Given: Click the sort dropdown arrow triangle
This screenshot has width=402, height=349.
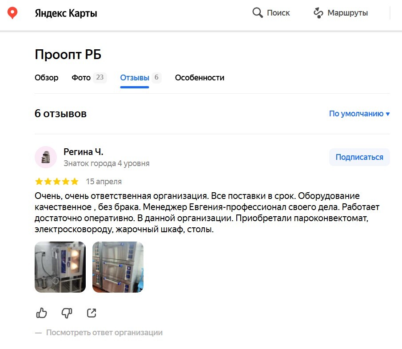Looking at the screenshot, I should click(388, 114).
